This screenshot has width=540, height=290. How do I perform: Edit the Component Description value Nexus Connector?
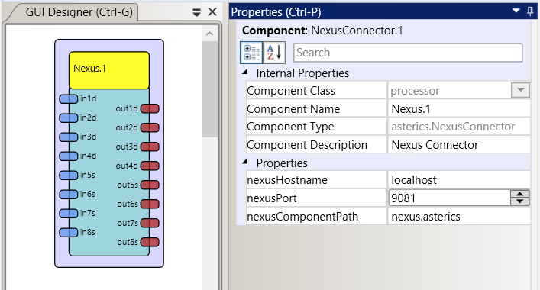tap(459, 144)
